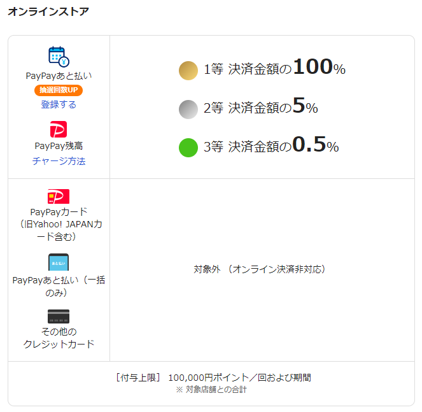Click the PayPay残高 label
Image resolution: width=422 pixels, height=412 pixels.
[59, 146]
